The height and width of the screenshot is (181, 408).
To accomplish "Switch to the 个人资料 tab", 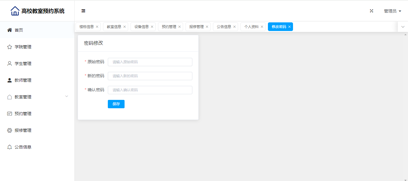I will 253,27.
